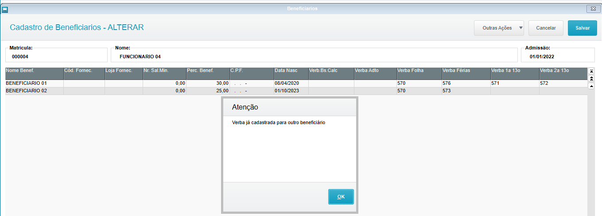The image size is (602, 216).
Task: Click the OK button in Atenção dialog
Action: coord(341,197)
